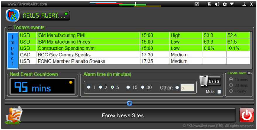Click the minimize-to-tray download arrow icon

point(244,4)
